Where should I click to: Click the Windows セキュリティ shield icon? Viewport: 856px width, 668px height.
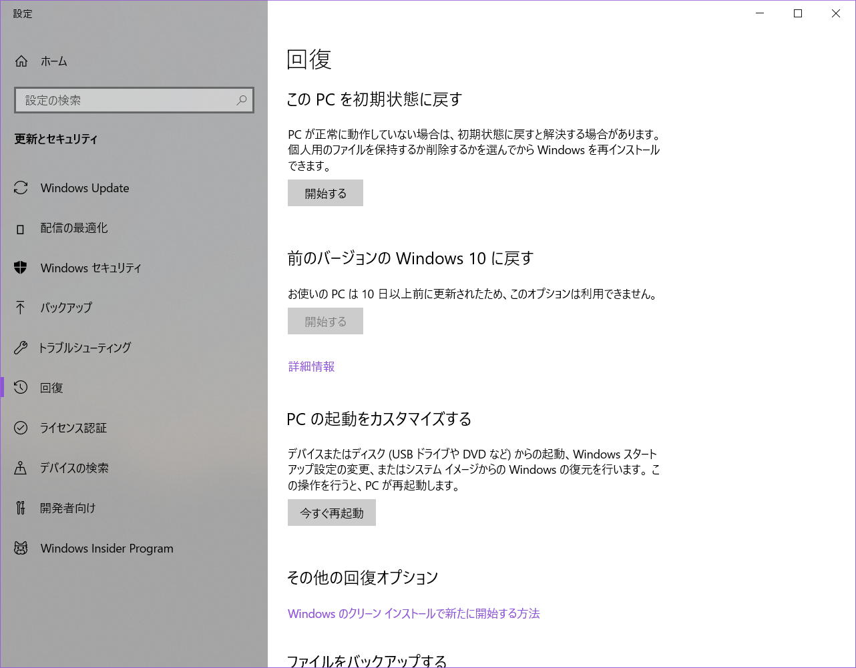(x=21, y=268)
